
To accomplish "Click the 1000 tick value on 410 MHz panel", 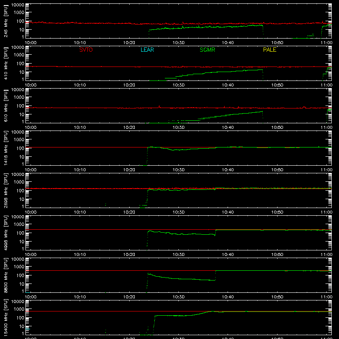I will [19, 55].
